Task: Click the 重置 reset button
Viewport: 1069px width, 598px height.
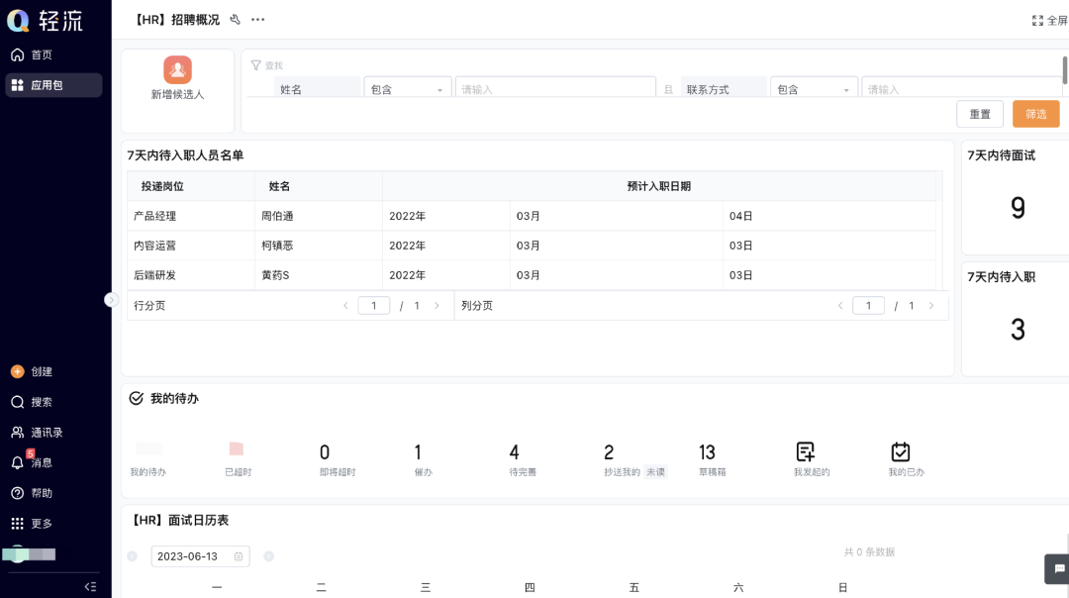Action: coord(979,114)
